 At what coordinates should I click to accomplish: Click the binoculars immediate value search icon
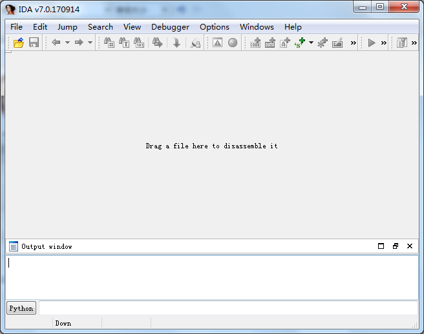(x=109, y=43)
